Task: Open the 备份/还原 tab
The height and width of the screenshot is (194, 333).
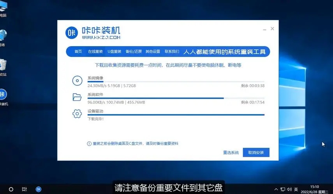Action: click(134, 51)
